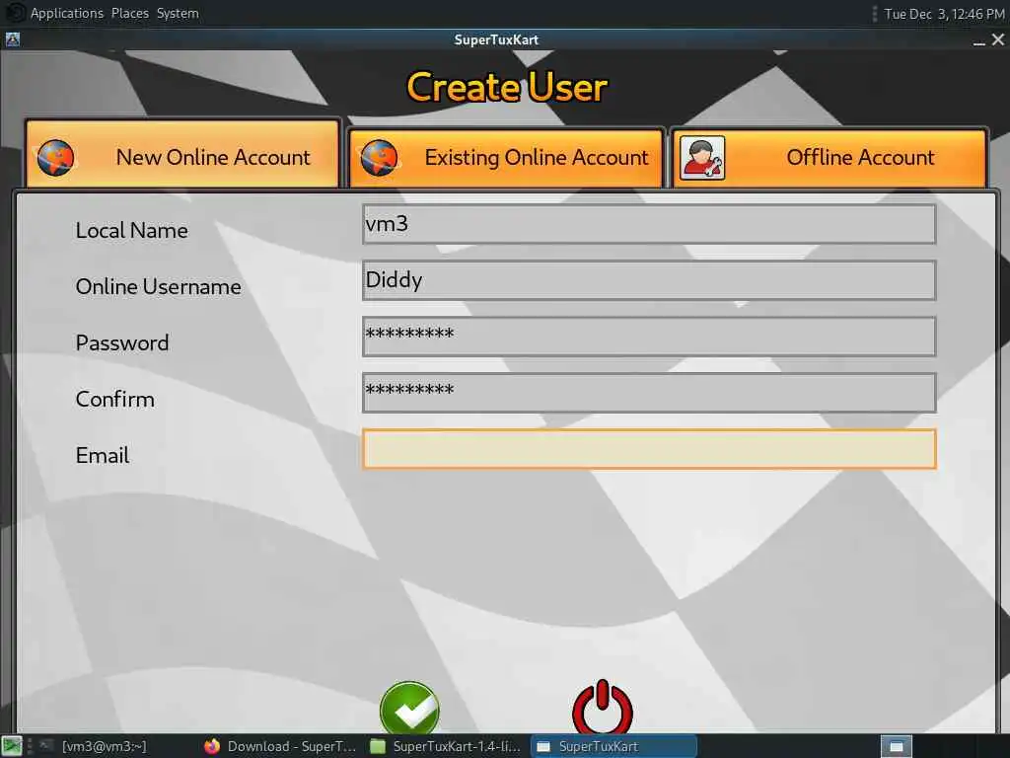Open the SuperTuxKart-1.4 folder taskbar item
The image size is (1010, 758).
[446, 746]
